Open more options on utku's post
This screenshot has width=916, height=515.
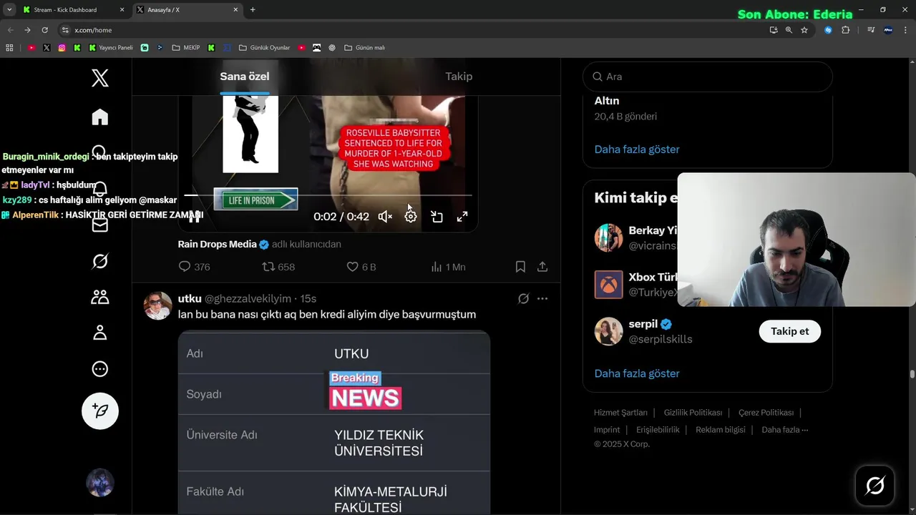[542, 299]
